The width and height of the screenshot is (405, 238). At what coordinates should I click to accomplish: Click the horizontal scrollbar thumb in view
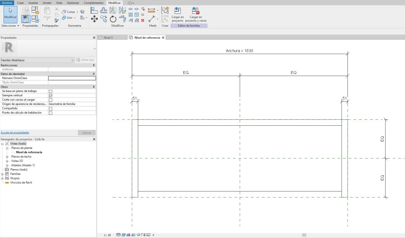(304, 235)
